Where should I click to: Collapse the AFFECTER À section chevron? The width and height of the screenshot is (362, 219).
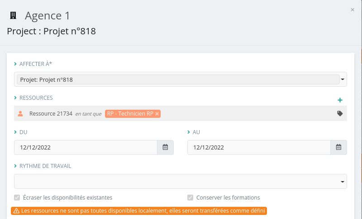15,64
